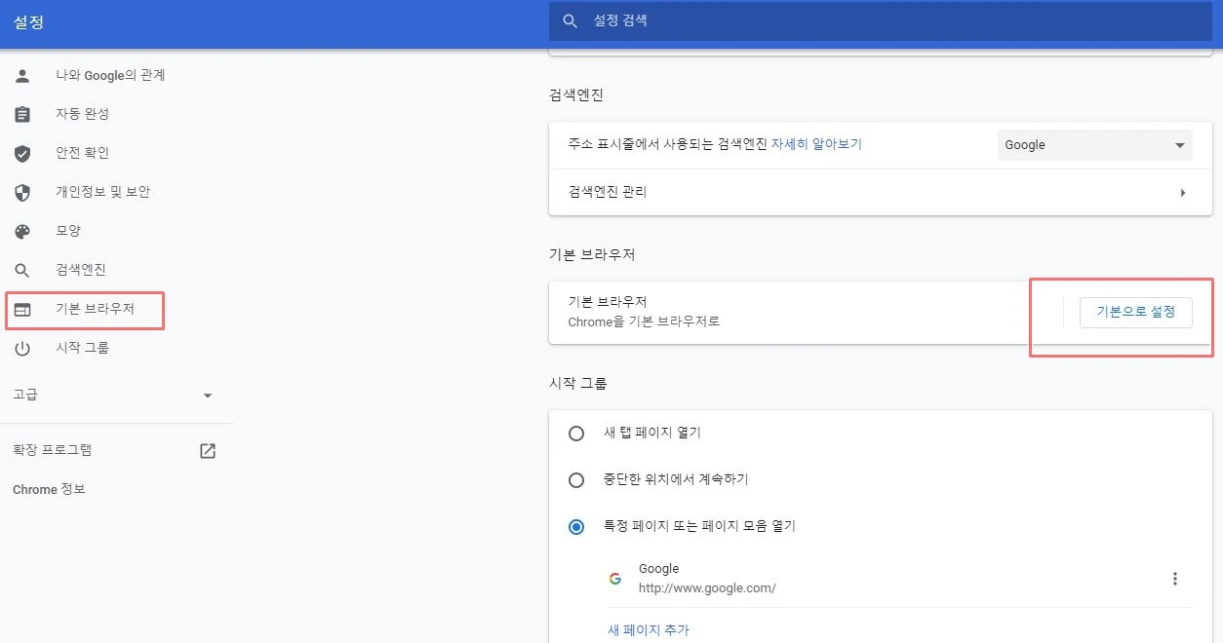Click the 안전 확인 shield icon

point(22,153)
